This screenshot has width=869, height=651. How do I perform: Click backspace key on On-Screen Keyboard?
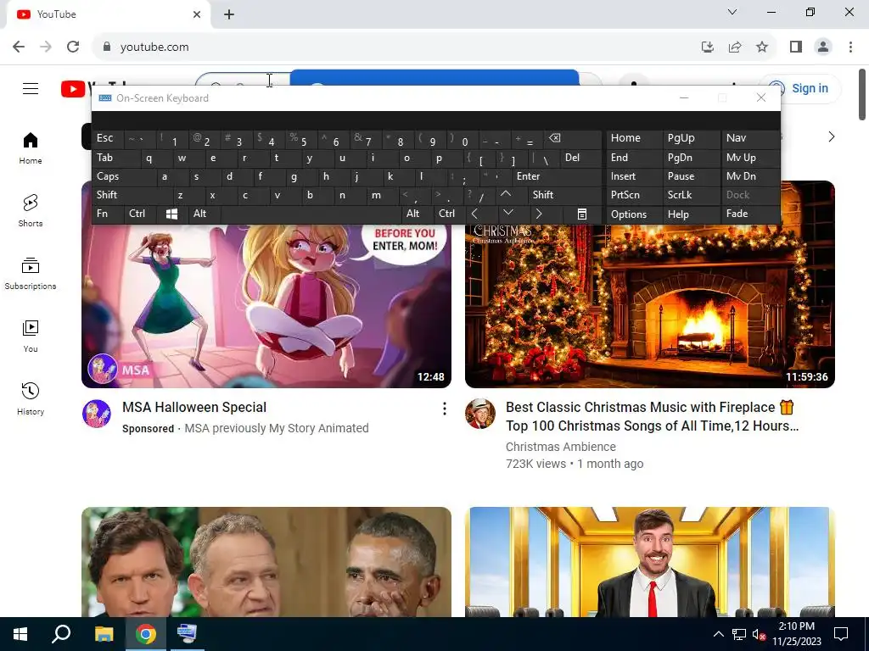pyautogui.click(x=573, y=138)
